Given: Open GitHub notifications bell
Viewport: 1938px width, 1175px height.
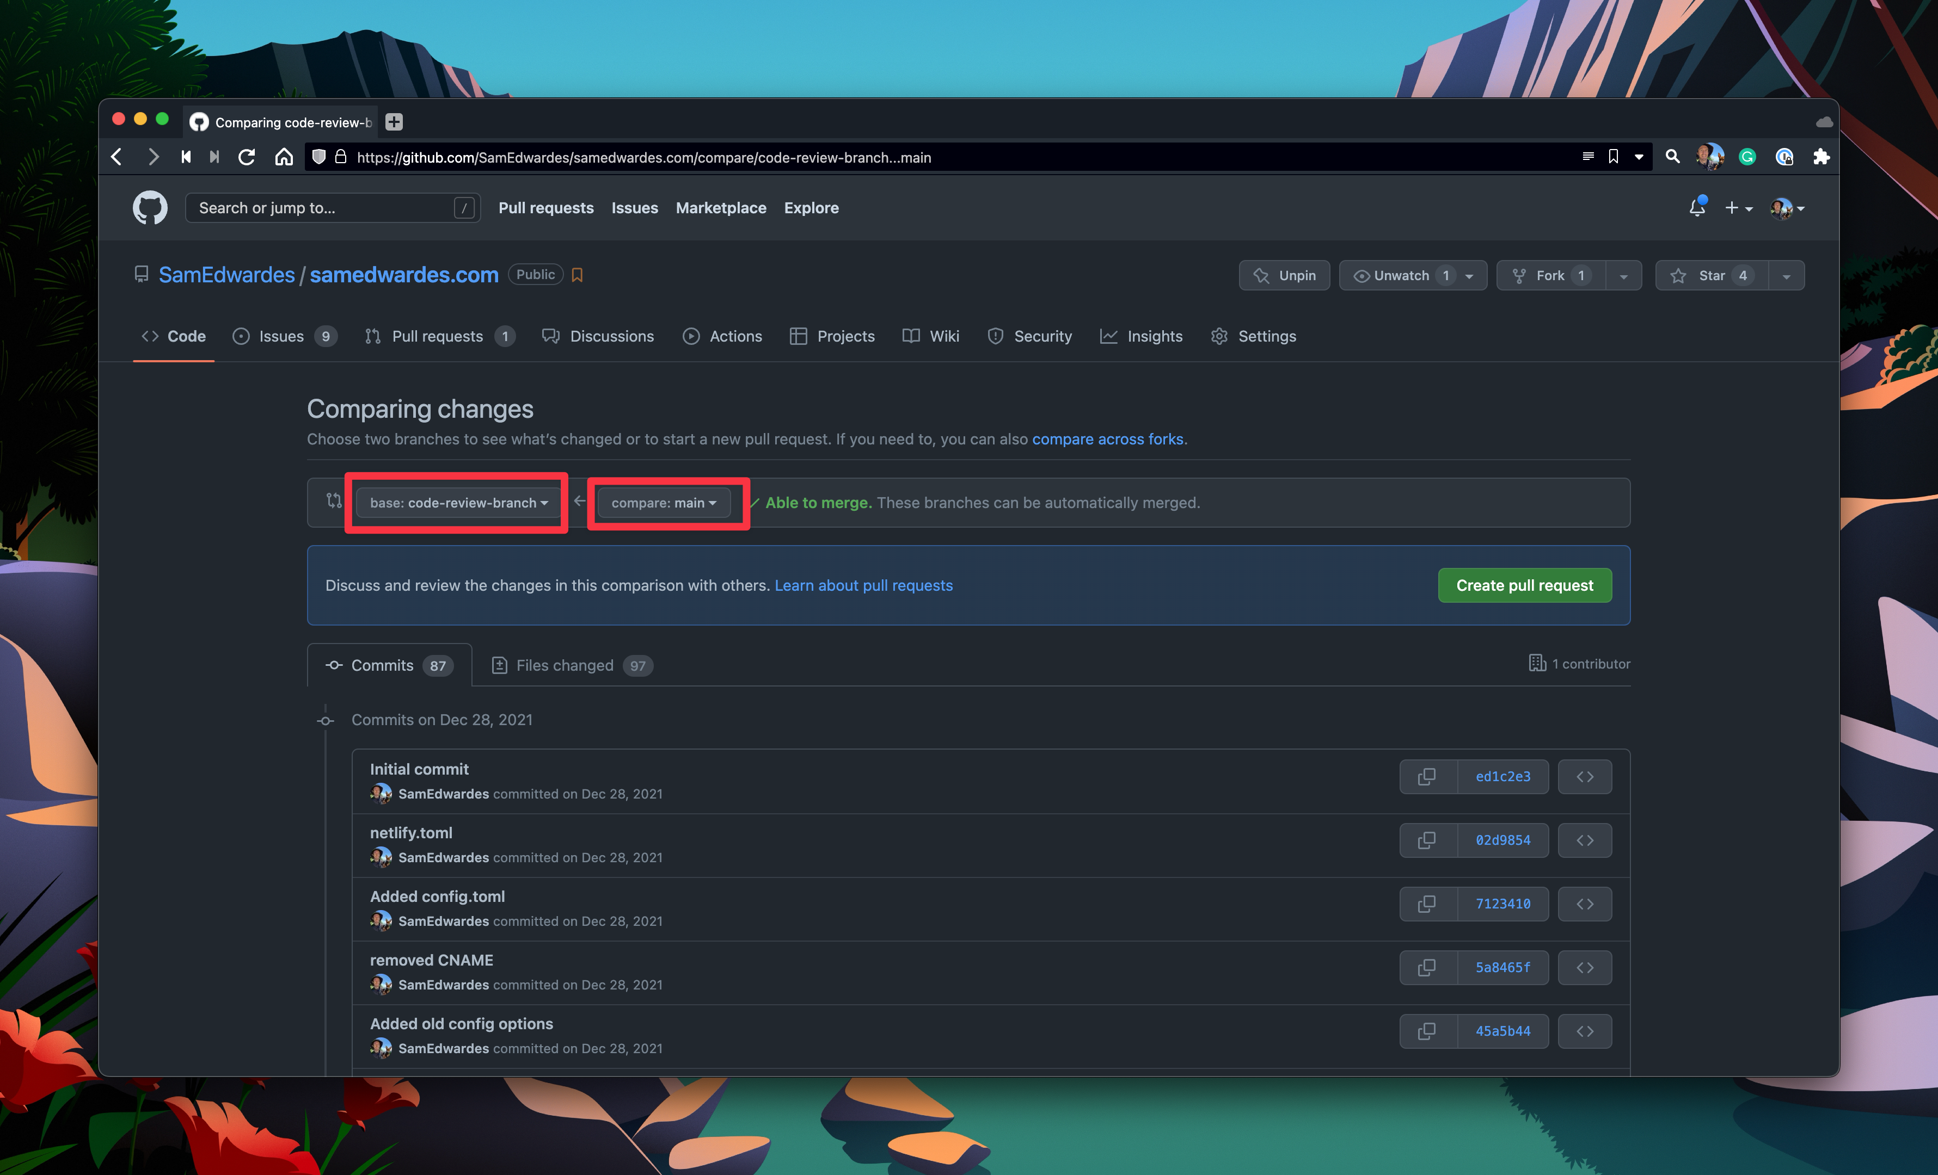Looking at the screenshot, I should [1697, 207].
